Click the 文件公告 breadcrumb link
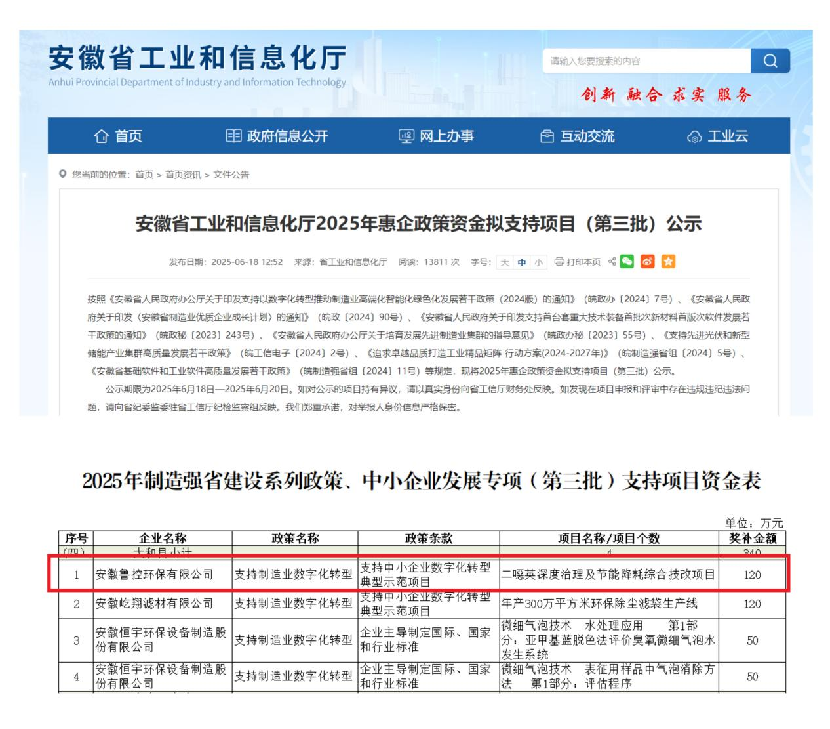830x729 pixels. click(x=233, y=175)
